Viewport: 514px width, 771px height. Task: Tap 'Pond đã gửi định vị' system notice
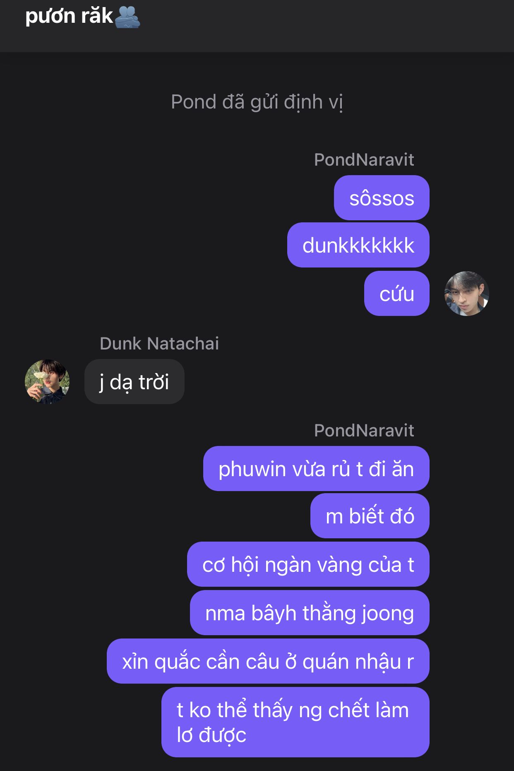pos(257,102)
